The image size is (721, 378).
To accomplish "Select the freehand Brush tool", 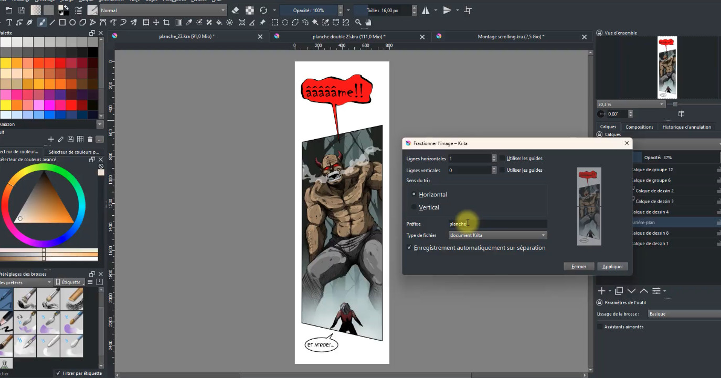I will tap(42, 23).
